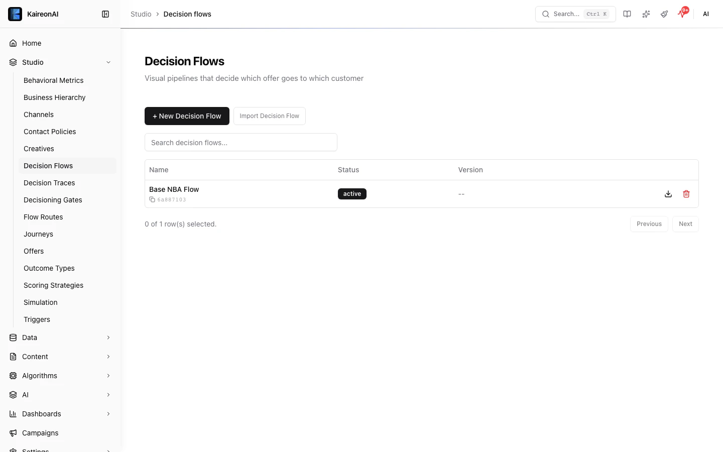Image resolution: width=723 pixels, height=452 pixels.
Task: Open the Offers page
Action: point(67,251)
